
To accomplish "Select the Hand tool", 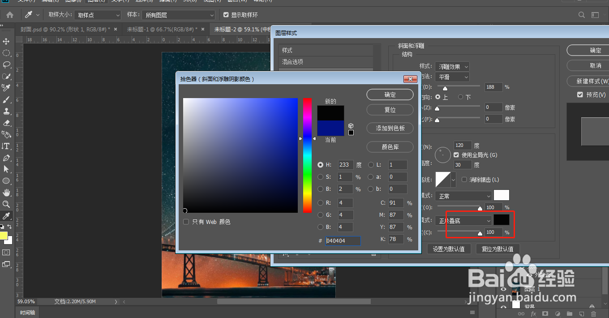I will (x=6, y=193).
